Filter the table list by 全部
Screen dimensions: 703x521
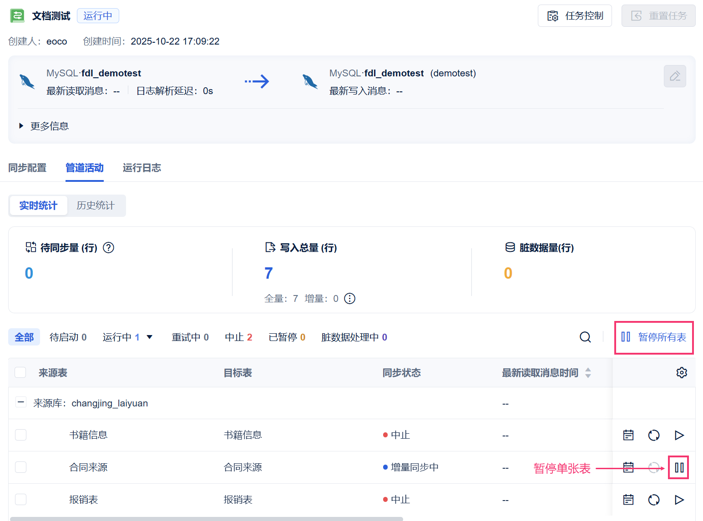24,337
